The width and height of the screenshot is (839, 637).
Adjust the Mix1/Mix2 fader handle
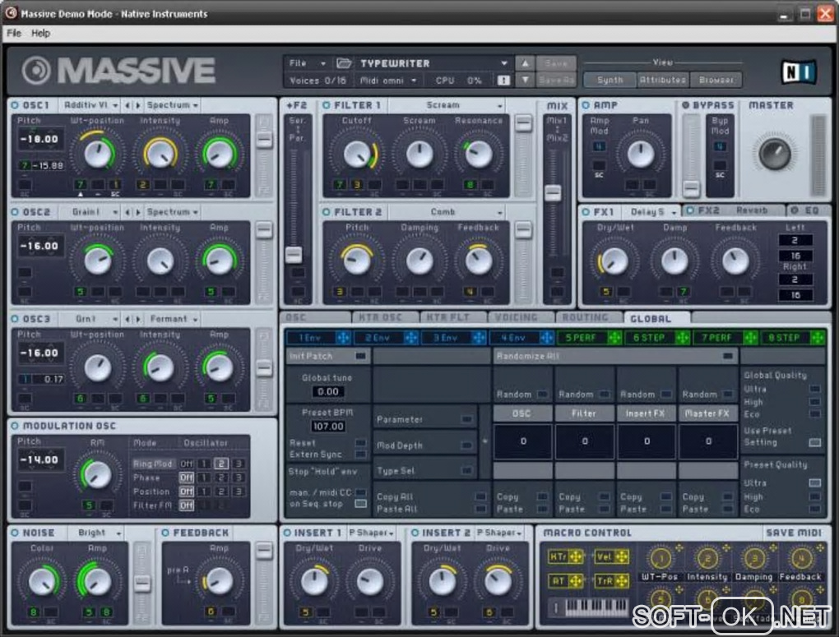(553, 192)
